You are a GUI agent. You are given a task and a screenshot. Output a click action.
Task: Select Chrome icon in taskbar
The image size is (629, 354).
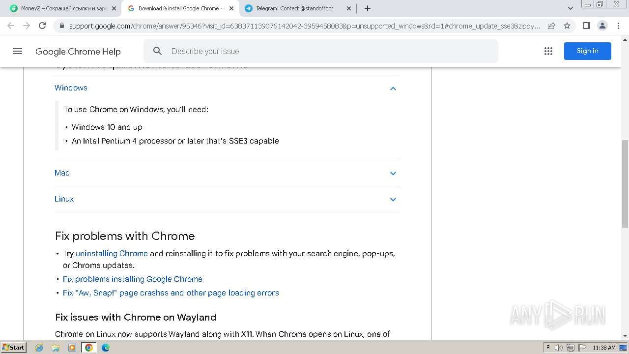click(89, 348)
